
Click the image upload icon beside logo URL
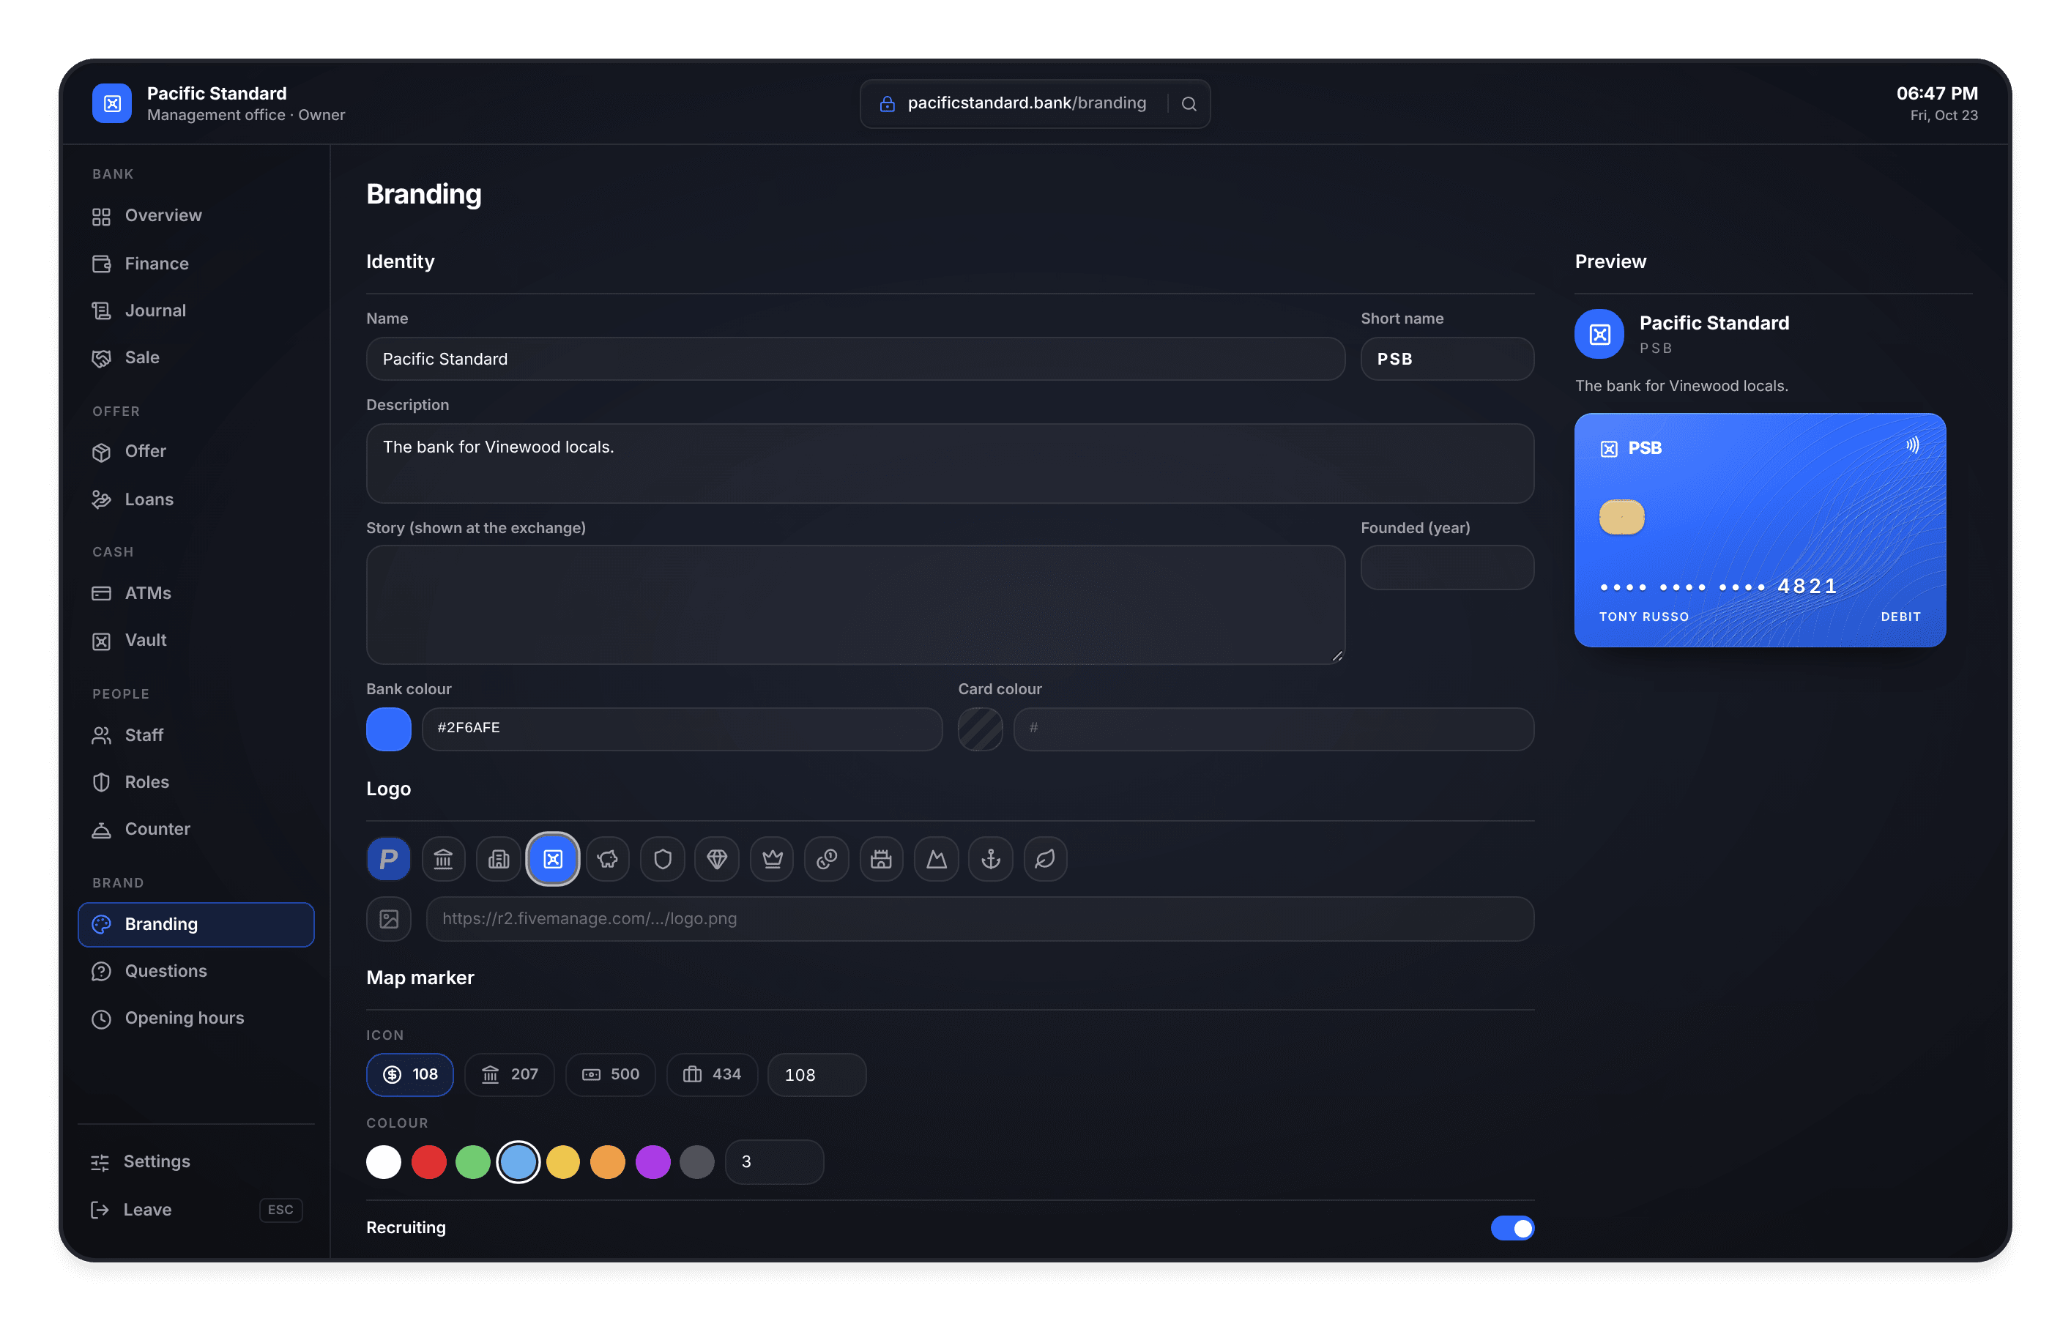coord(389,918)
